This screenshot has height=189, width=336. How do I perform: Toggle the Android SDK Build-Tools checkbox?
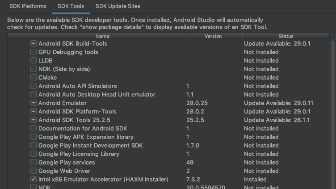point(34,43)
